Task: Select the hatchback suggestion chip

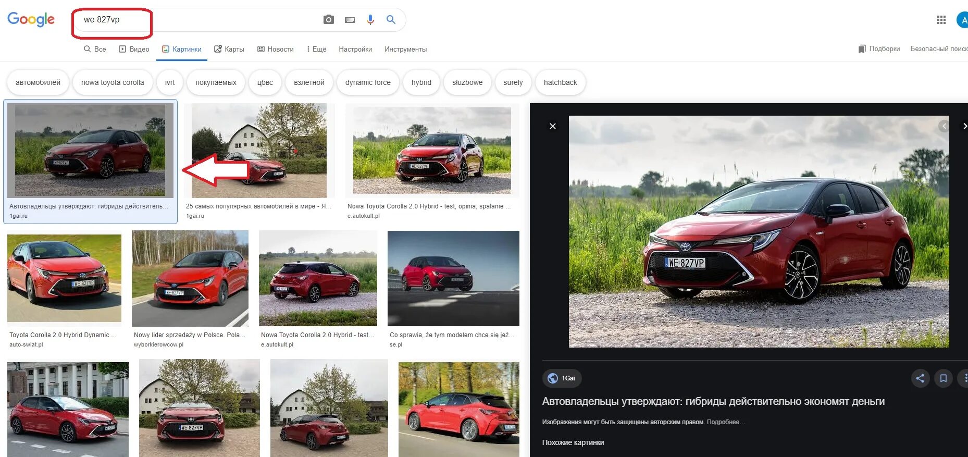Action: [x=561, y=82]
